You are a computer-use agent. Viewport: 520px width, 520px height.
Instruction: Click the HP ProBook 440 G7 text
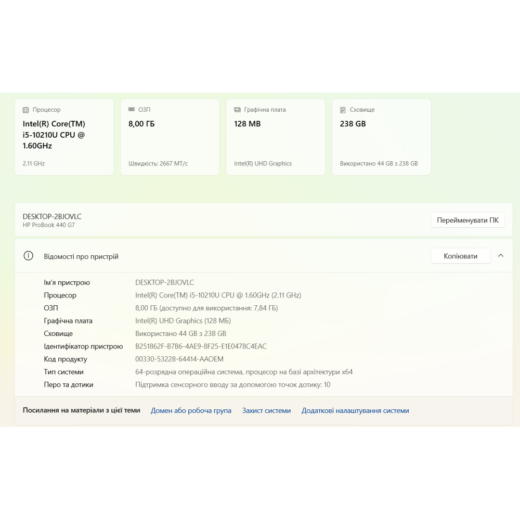49,225
